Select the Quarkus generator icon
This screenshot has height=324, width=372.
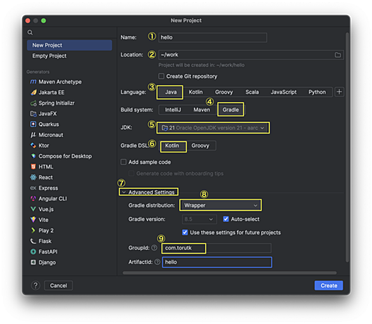(x=33, y=124)
